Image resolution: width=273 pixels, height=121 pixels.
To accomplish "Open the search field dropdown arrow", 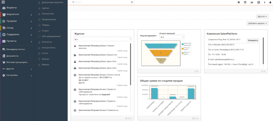I will pos(132,2).
